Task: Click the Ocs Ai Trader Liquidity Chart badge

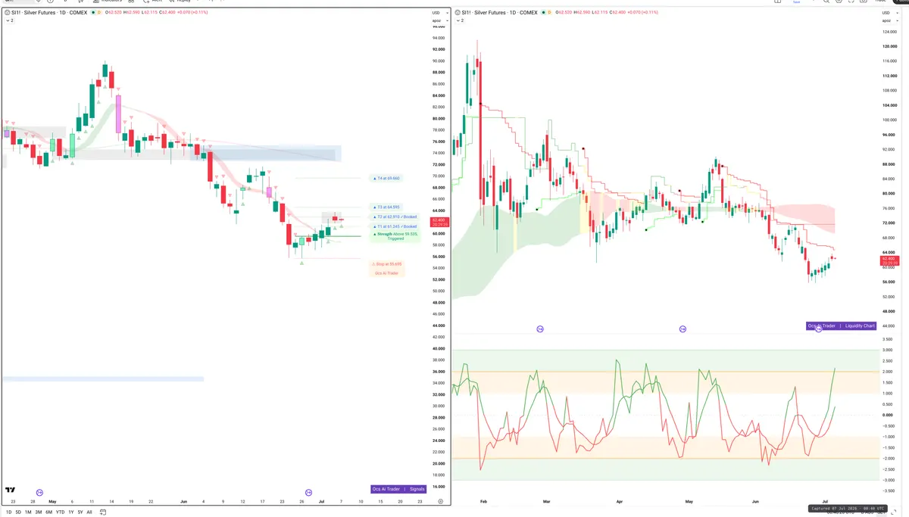Action: (842, 326)
